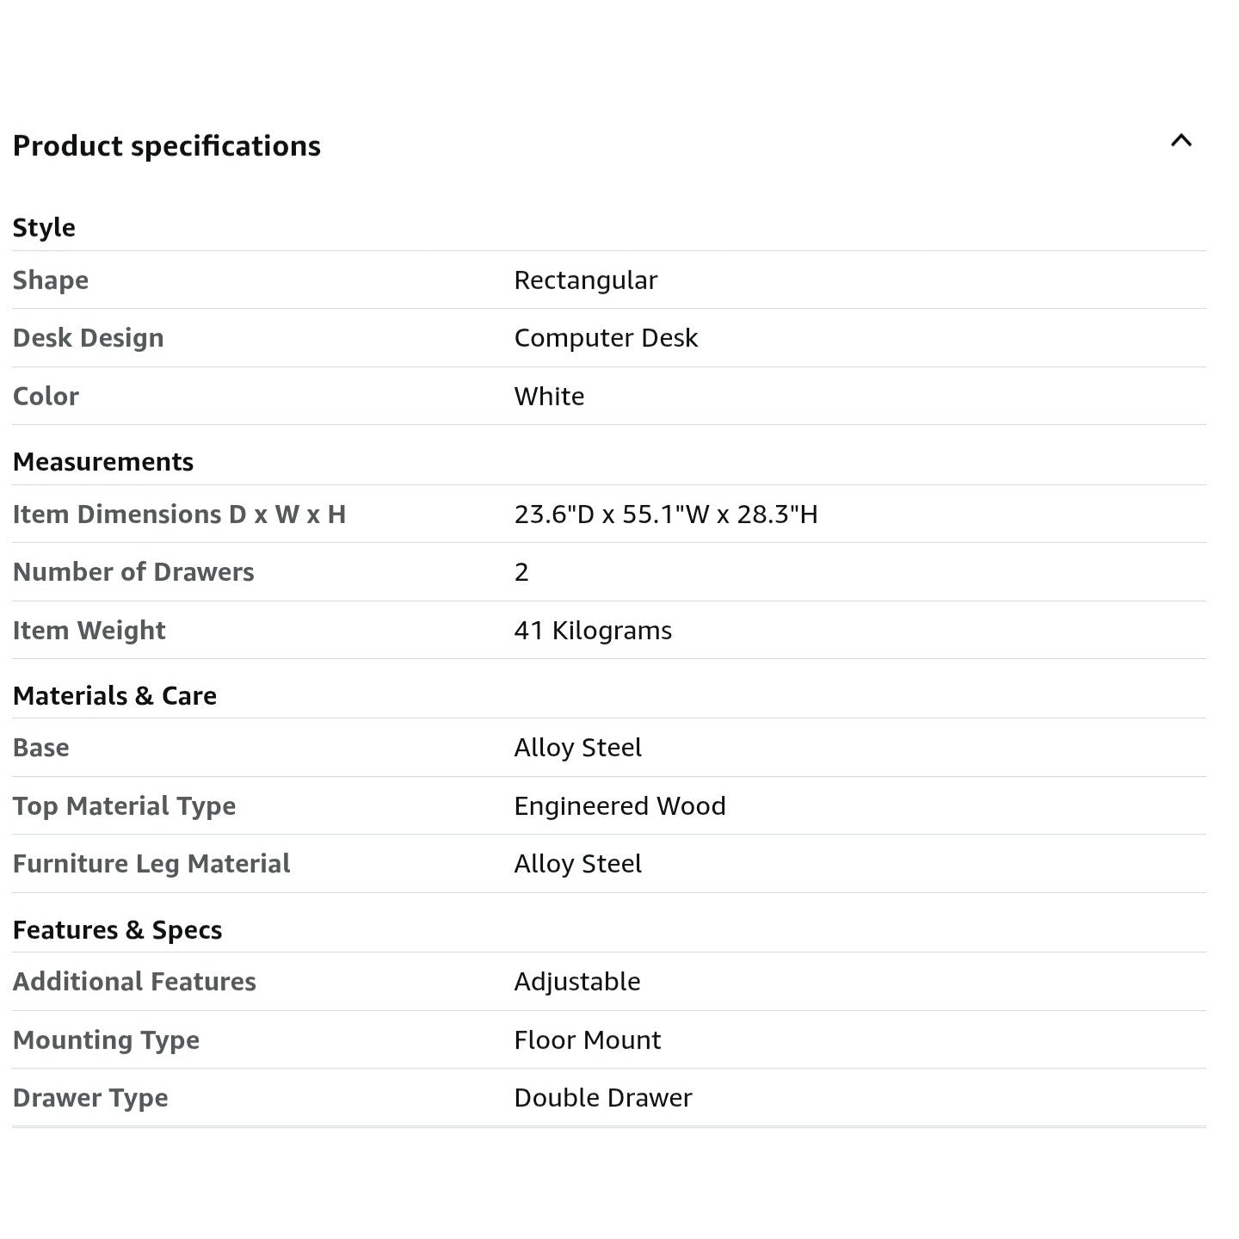
Task: Click the Measurements section heading
Action: tap(103, 462)
